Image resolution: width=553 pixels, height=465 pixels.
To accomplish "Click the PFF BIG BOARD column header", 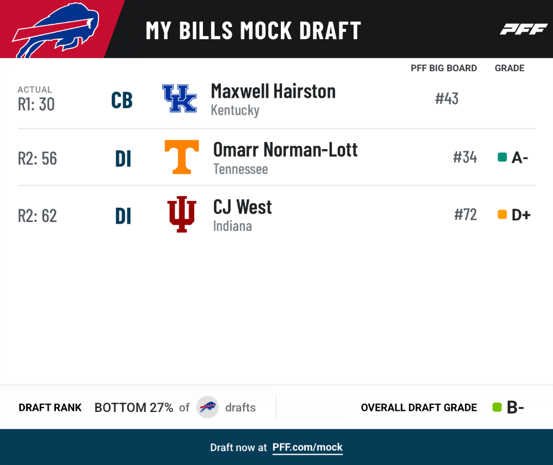I will click(444, 68).
